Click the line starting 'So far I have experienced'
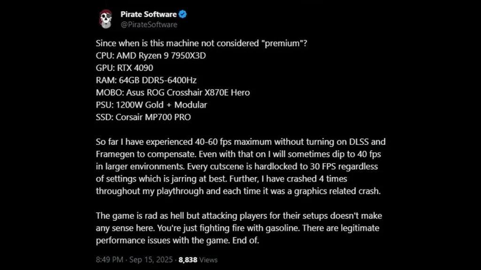481x270 pixels. [240, 142]
